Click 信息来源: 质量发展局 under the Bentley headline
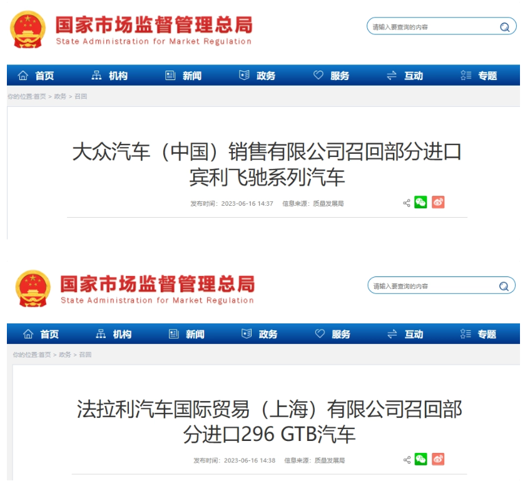This screenshot has height=481, width=525. (x=313, y=203)
